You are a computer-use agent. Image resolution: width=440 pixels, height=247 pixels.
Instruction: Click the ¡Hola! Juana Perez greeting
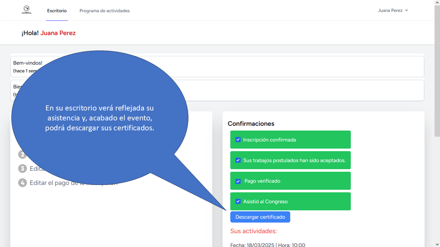[48, 33]
